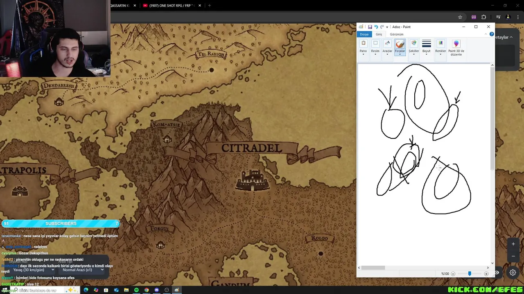Open the Customize Quick Access Toolbar arrow
The width and height of the screenshot is (524, 294).
click(x=387, y=27)
